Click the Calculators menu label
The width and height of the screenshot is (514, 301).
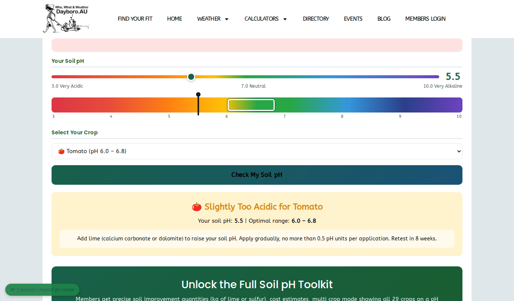(x=262, y=19)
